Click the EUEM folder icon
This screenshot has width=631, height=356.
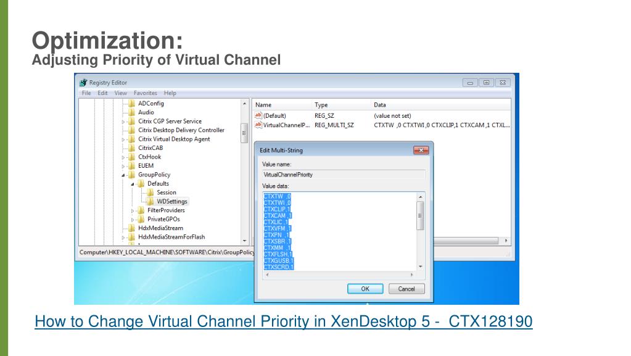[x=131, y=165]
